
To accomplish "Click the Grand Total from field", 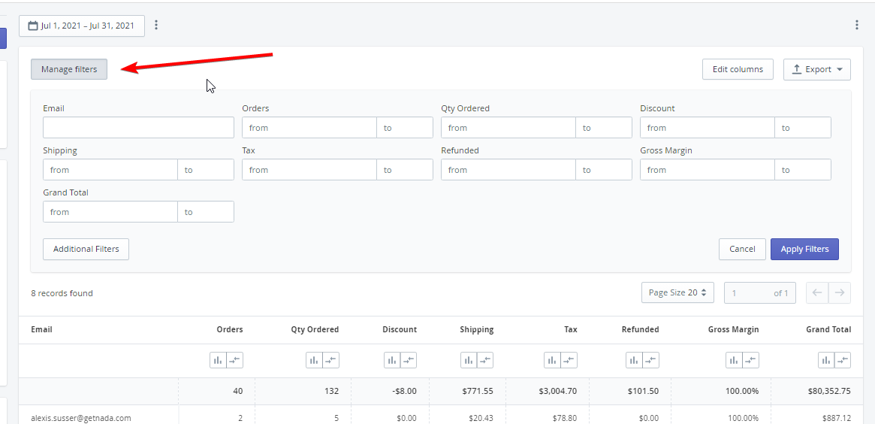I will click(110, 212).
